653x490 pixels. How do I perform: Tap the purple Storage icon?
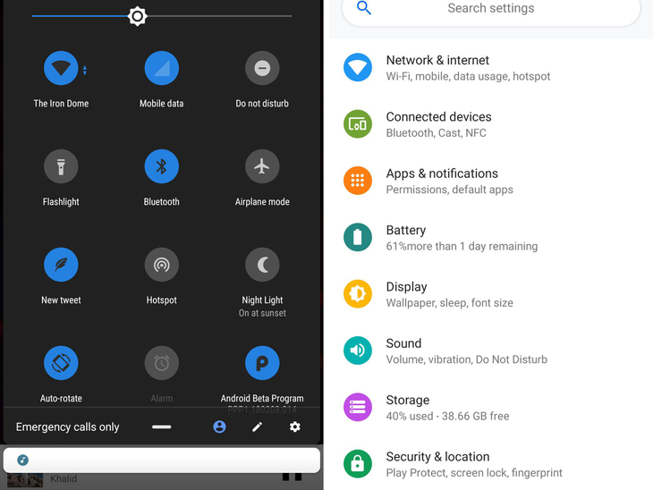(x=358, y=407)
